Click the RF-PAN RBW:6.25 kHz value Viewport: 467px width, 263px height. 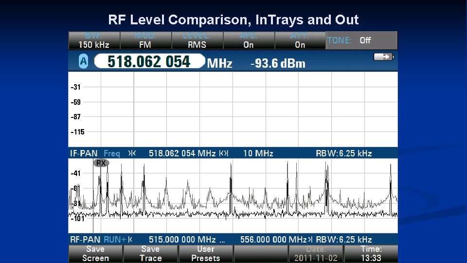tap(344, 240)
